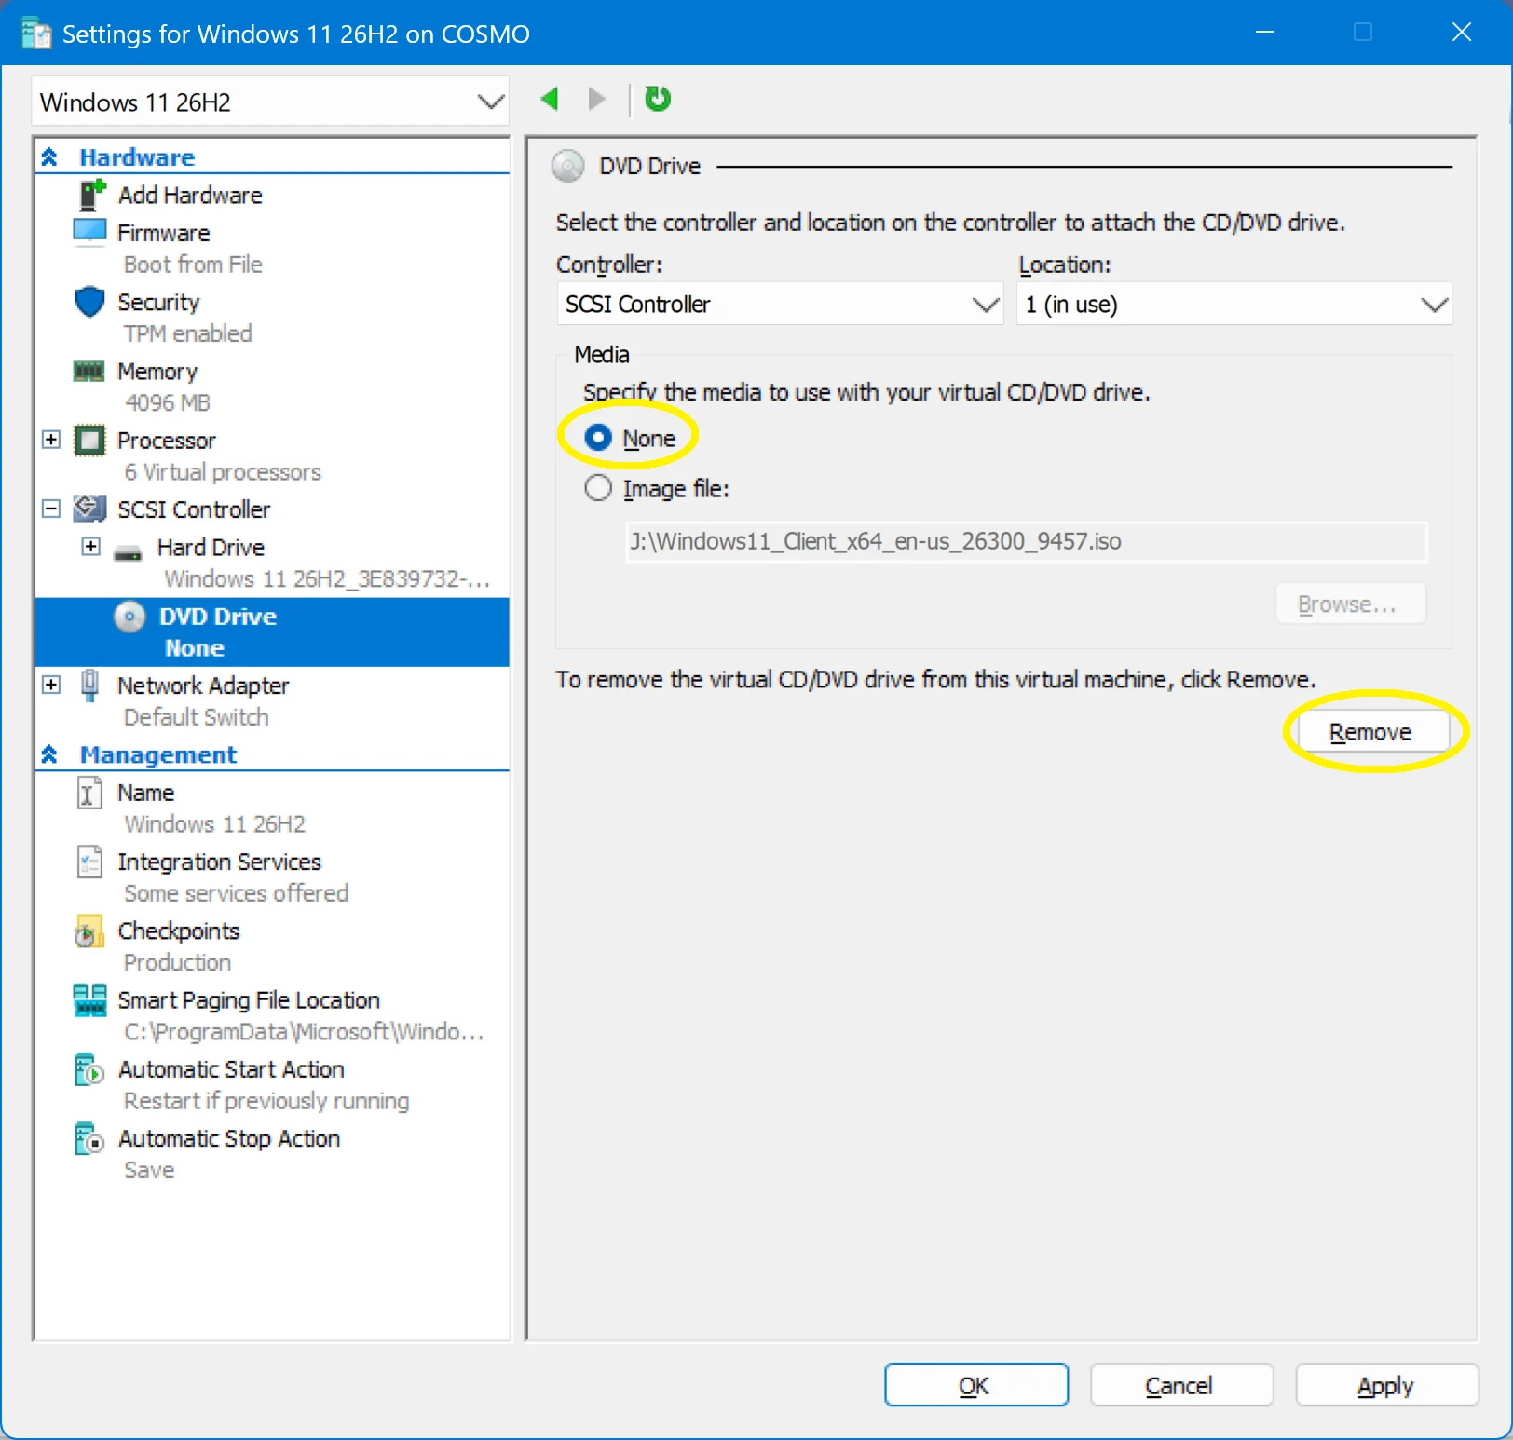Click the Checkpoints icon
The height and width of the screenshot is (1440, 1513).
[x=89, y=931]
